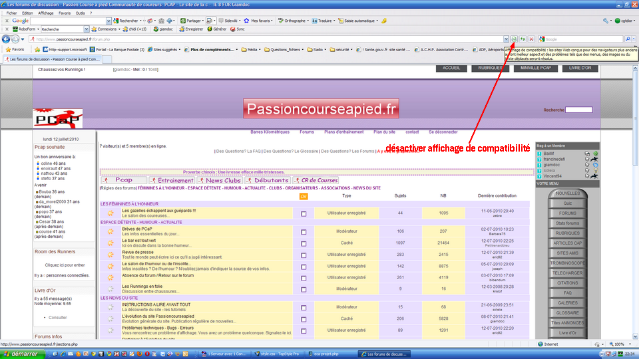The image size is (639, 359).
Task: Click the FORUMS button in VOTRE MENU
Action: (567, 213)
